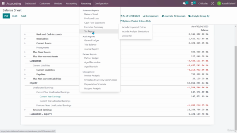Enable Include Analytic Simulations option

tap(136, 31)
